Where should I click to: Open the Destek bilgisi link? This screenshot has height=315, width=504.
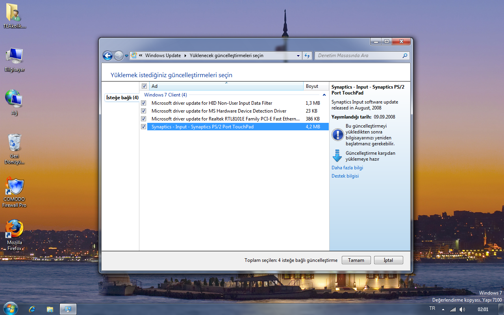pyautogui.click(x=345, y=176)
